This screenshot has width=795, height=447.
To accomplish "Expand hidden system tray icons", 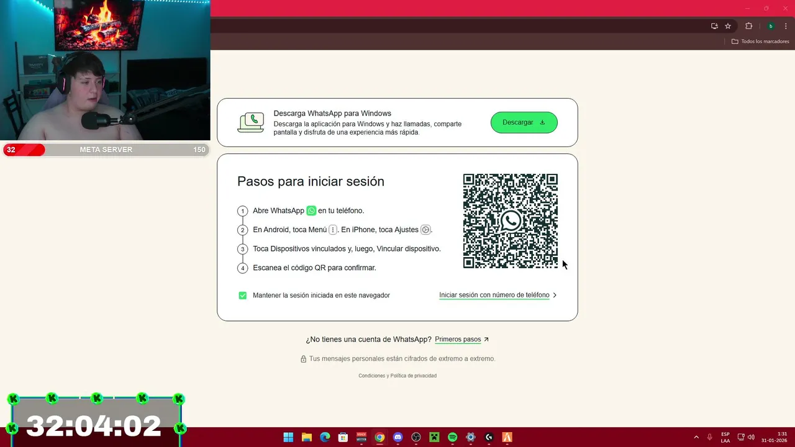I will [x=696, y=437].
